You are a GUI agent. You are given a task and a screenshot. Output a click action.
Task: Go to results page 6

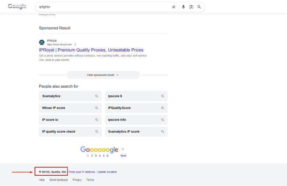tap(108, 156)
